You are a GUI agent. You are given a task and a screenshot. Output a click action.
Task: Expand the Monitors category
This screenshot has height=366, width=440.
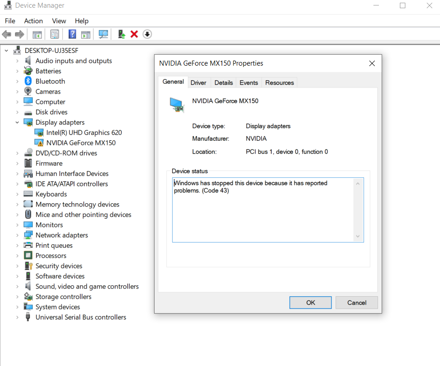pyautogui.click(x=17, y=225)
